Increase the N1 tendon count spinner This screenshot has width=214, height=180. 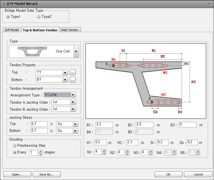tap(104, 151)
